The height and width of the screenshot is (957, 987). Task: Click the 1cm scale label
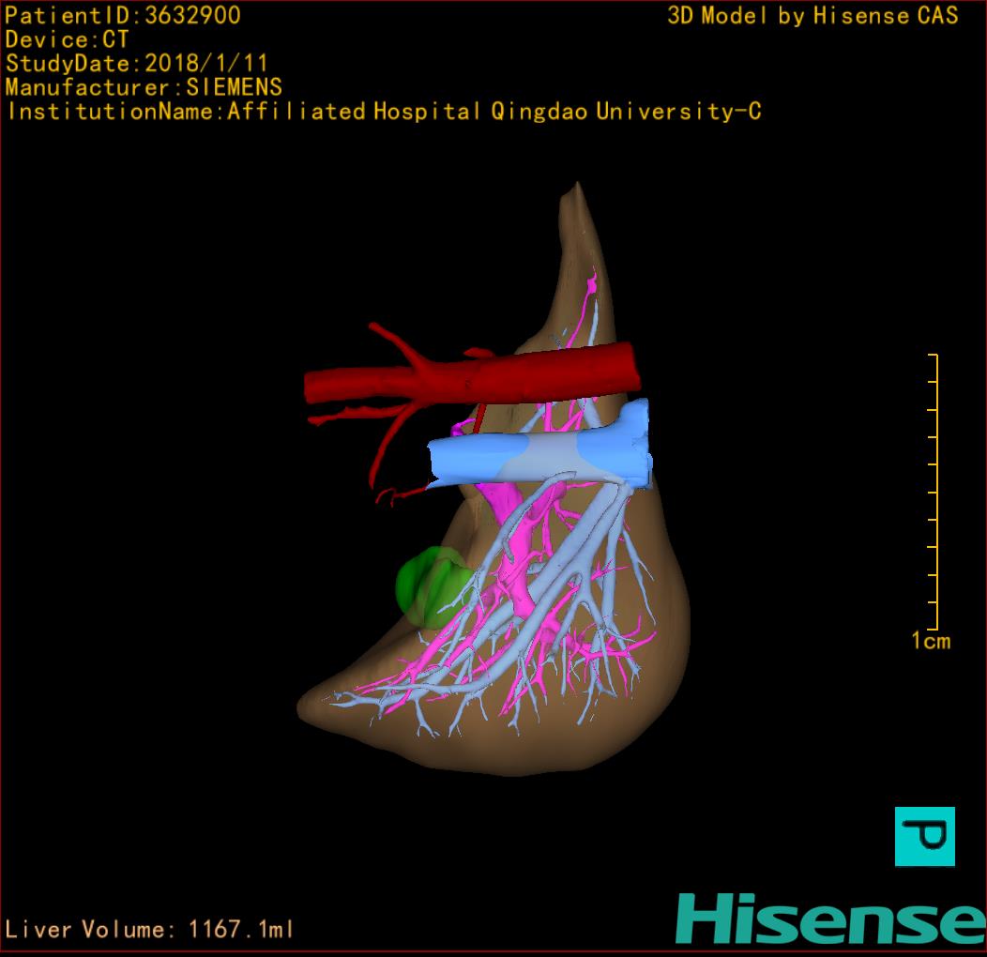930,642
